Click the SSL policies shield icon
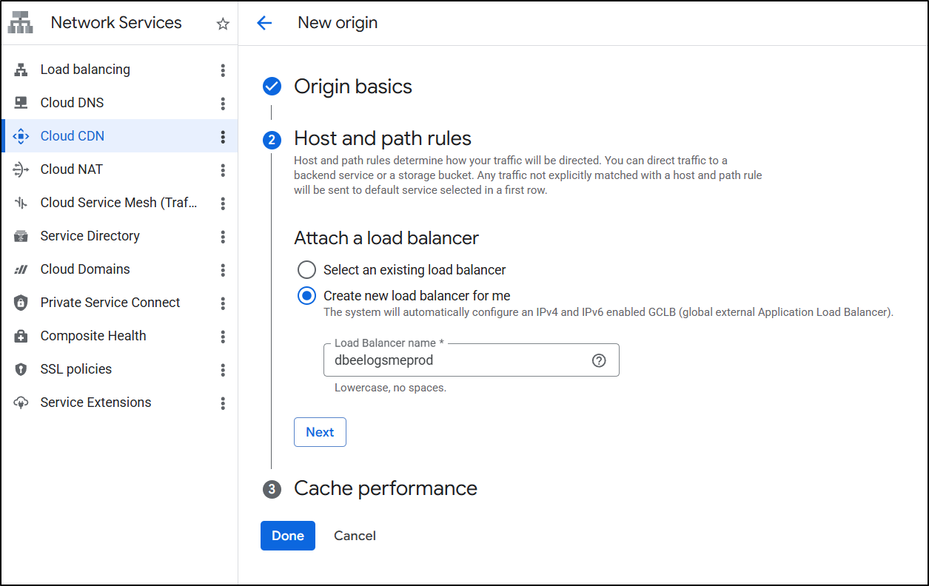The width and height of the screenshot is (929, 586). (21, 369)
